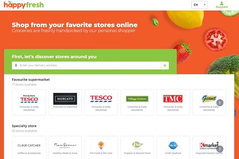Select RawSome Healthy Meals & Juice
The image size is (239, 159).
coord(65,148)
